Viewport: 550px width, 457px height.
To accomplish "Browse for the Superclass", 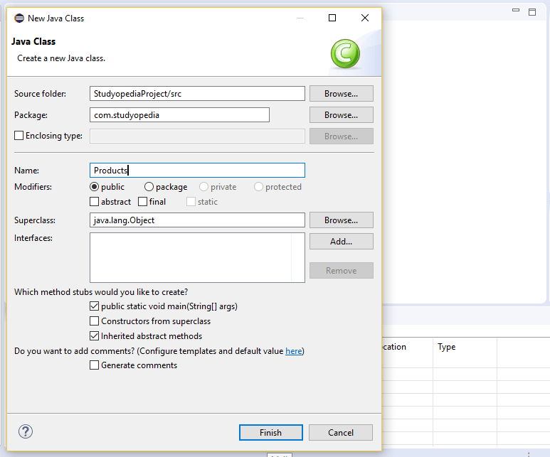I will pos(342,220).
